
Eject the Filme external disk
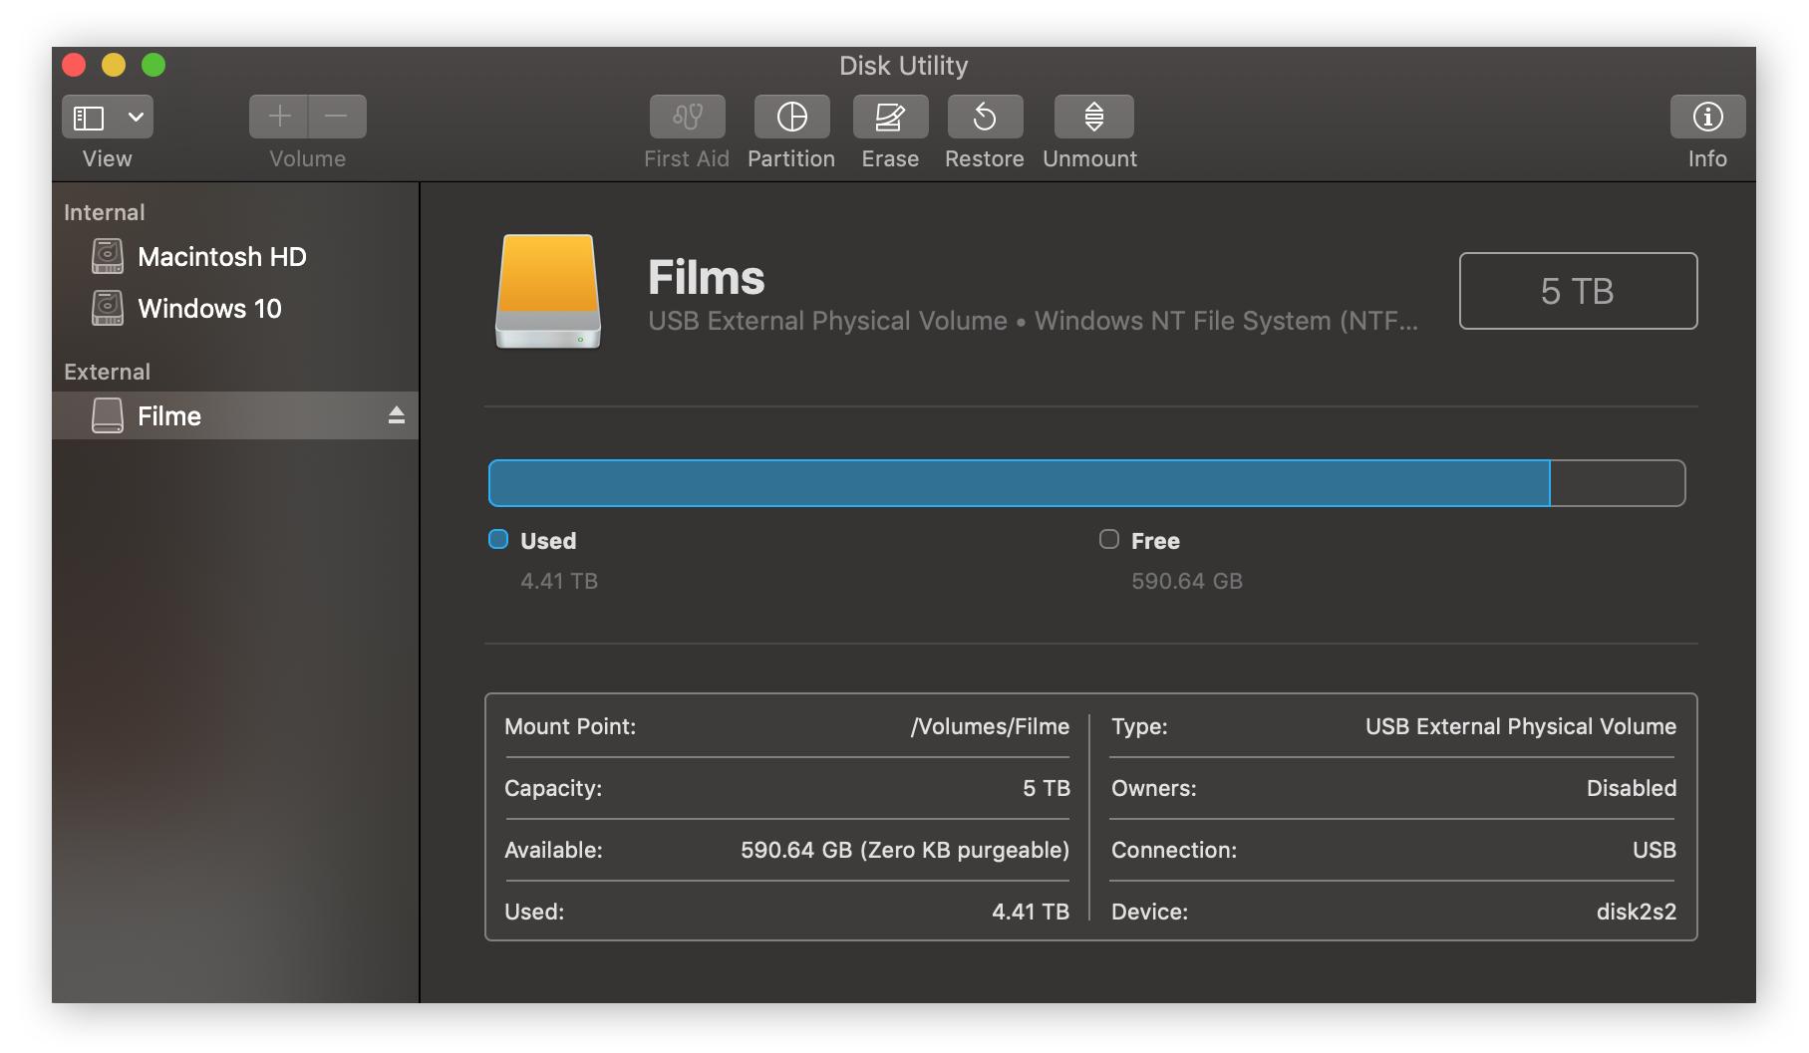pos(396,414)
